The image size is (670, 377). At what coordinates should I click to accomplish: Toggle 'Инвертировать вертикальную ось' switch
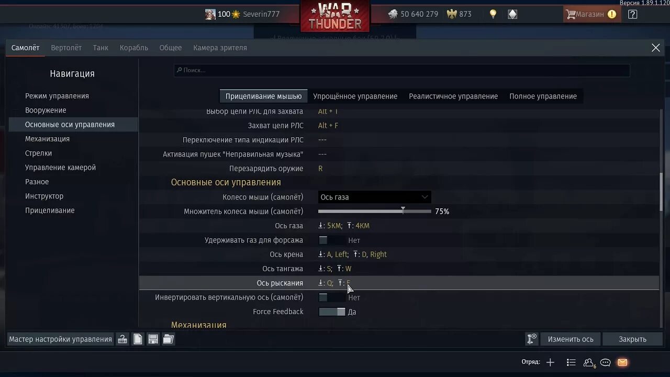tap(332, 297)
